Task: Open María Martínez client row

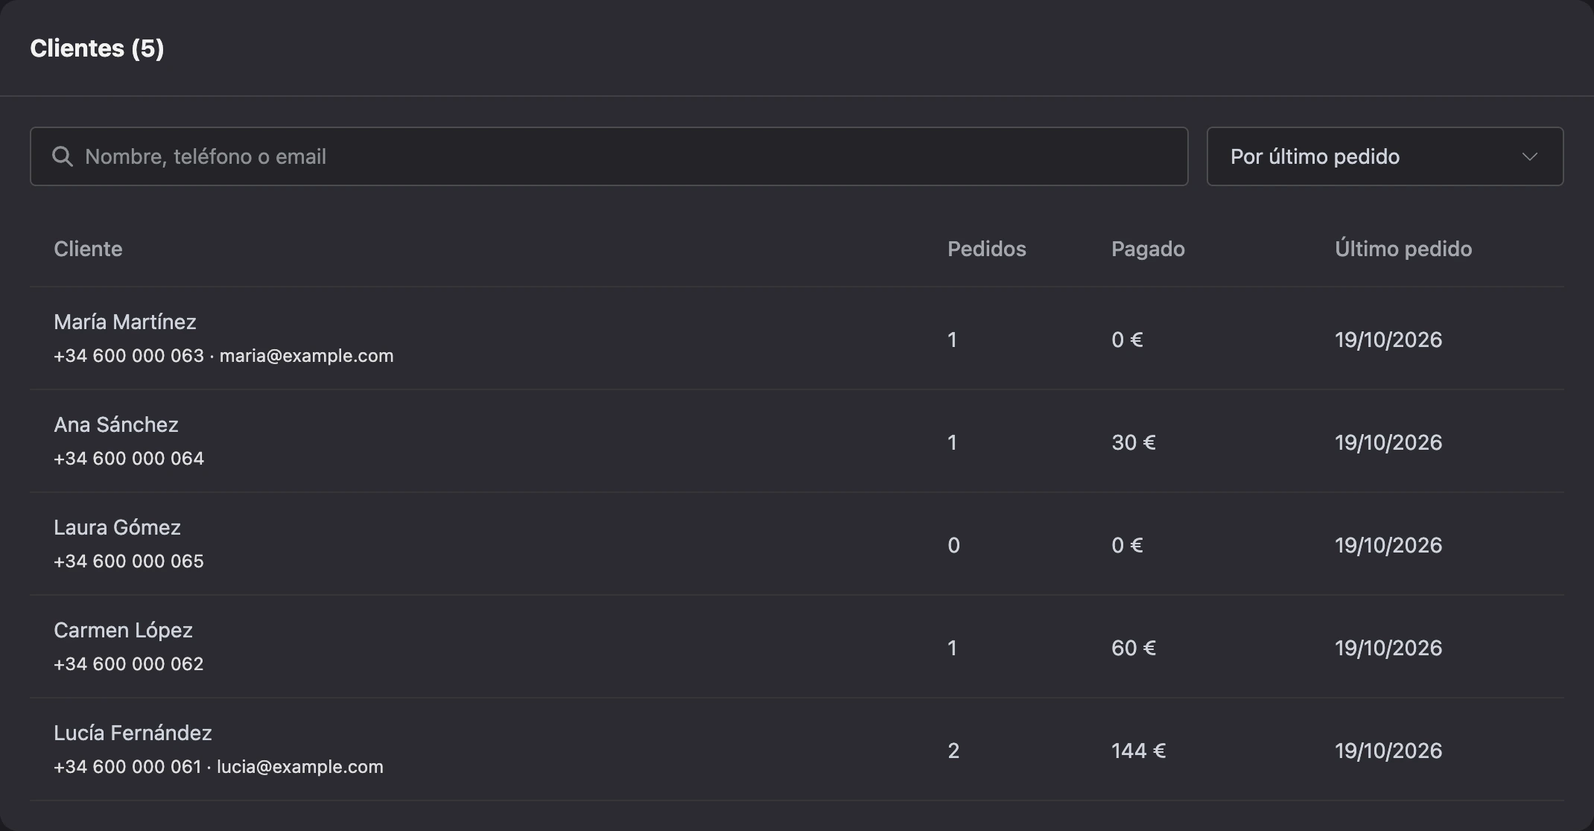Action: (x=796, y=339)
